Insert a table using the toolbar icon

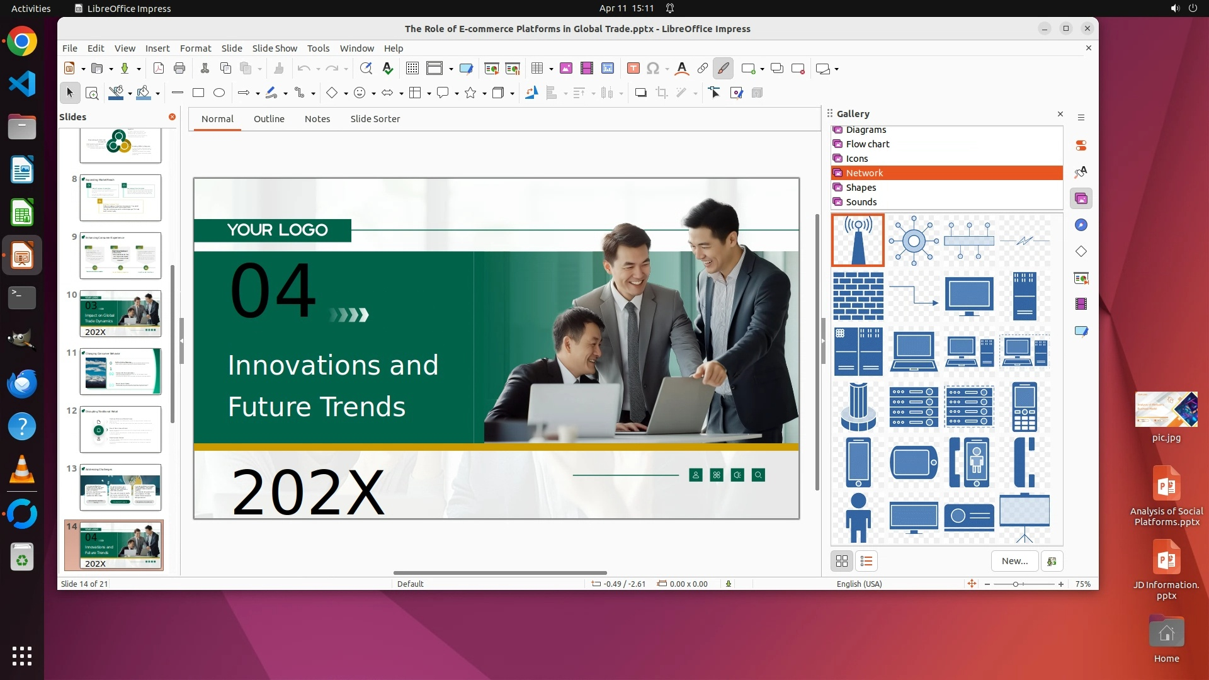(537, 69)
